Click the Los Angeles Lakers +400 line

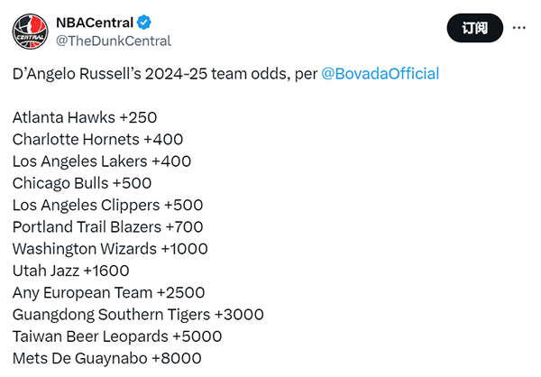102,161
